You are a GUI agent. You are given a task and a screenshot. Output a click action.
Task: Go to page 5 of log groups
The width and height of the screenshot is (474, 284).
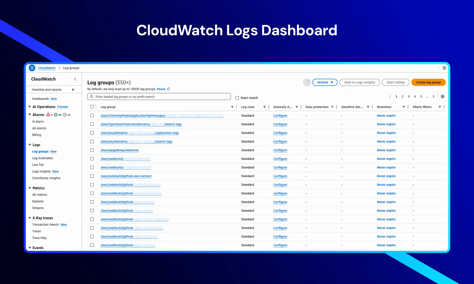click(x=421, y=97)
